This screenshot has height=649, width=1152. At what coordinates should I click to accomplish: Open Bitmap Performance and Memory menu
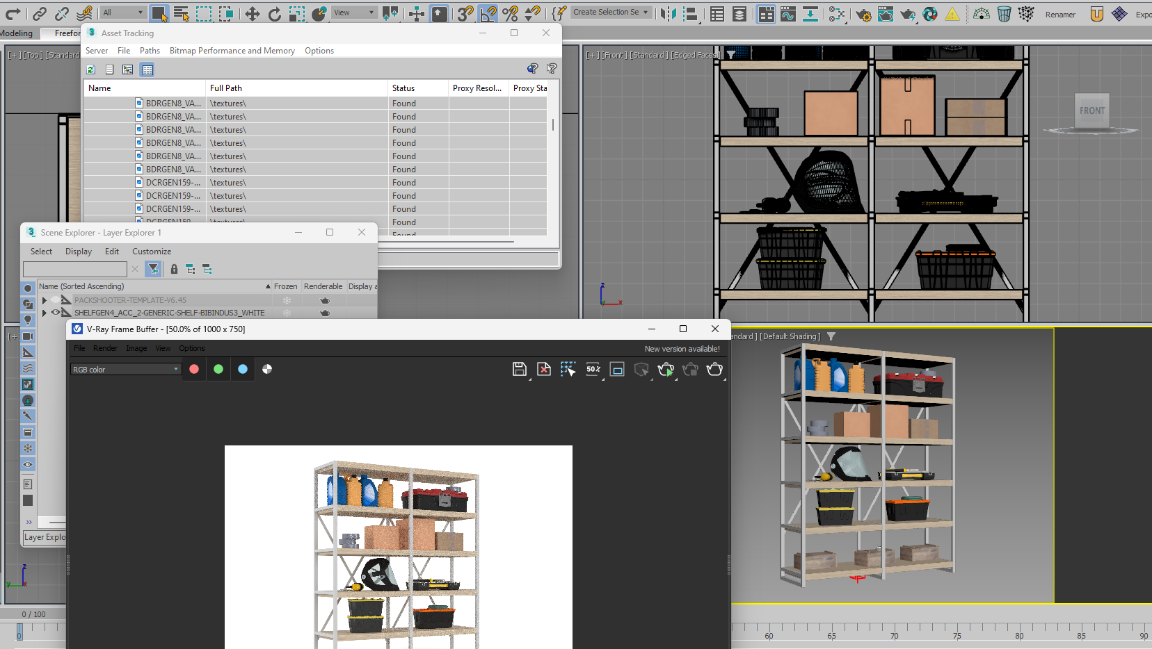(232, 51)
